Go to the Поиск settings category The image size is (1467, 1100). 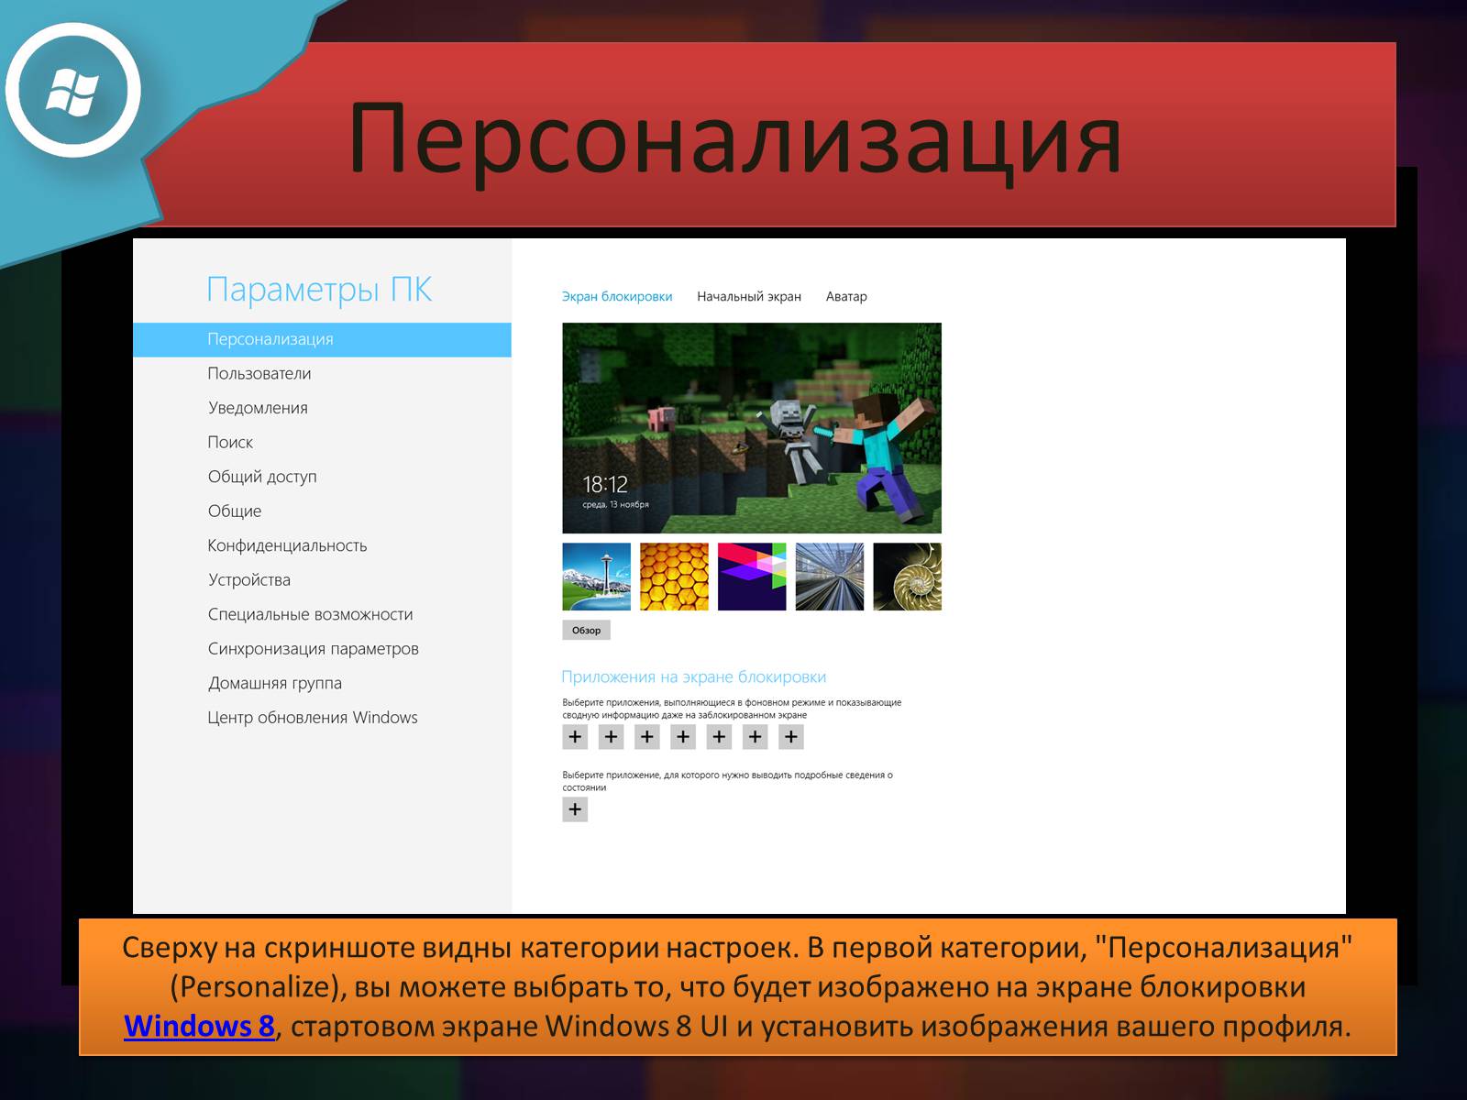coord(230,442)
